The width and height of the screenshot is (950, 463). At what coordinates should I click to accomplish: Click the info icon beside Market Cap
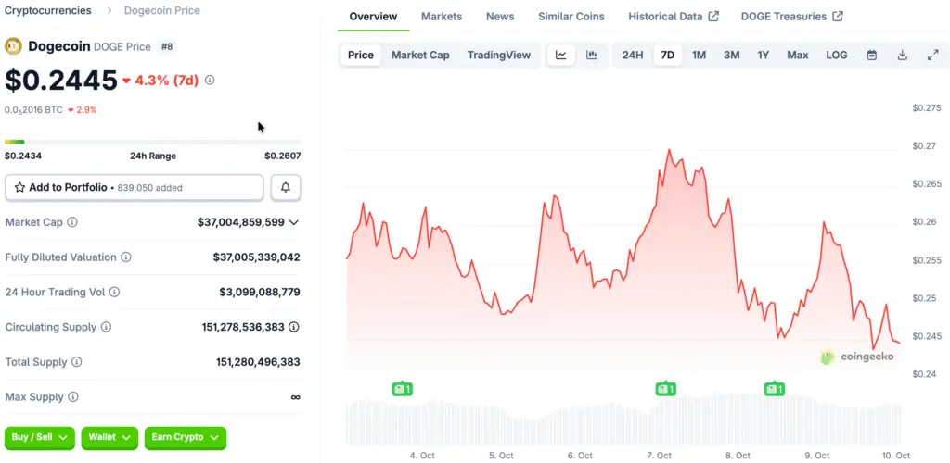coord(72,222)
